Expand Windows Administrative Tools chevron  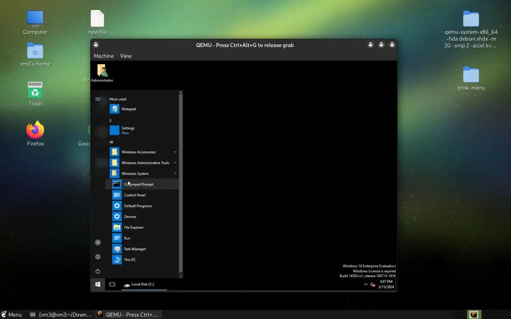click(x=175, y=163)
